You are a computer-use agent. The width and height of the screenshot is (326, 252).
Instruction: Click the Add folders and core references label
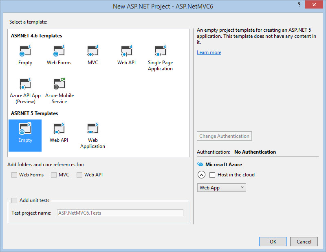pyautogui.click(x=46, y=165)
